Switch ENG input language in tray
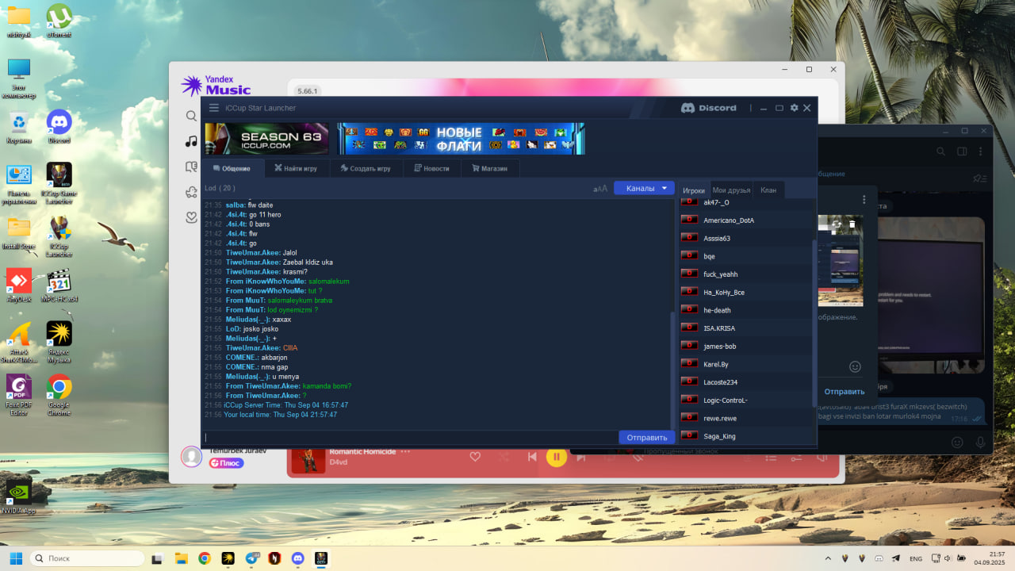Viewport: 1015px width, 571px height. pyautogui.click(x=916, y=558)
